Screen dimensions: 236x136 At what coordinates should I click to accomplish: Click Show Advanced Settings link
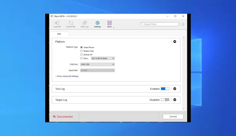67,76
